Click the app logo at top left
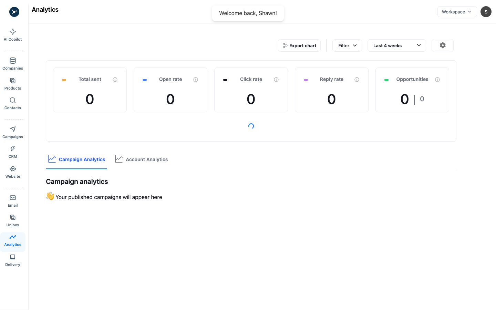Image resolution: width=496 pixels, height=310 pixels. tap(14, 12)
